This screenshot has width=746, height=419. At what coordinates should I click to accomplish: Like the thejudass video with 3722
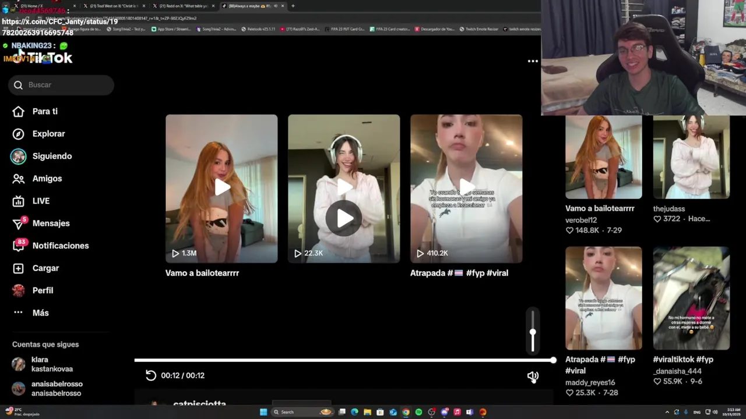point(657,219)
